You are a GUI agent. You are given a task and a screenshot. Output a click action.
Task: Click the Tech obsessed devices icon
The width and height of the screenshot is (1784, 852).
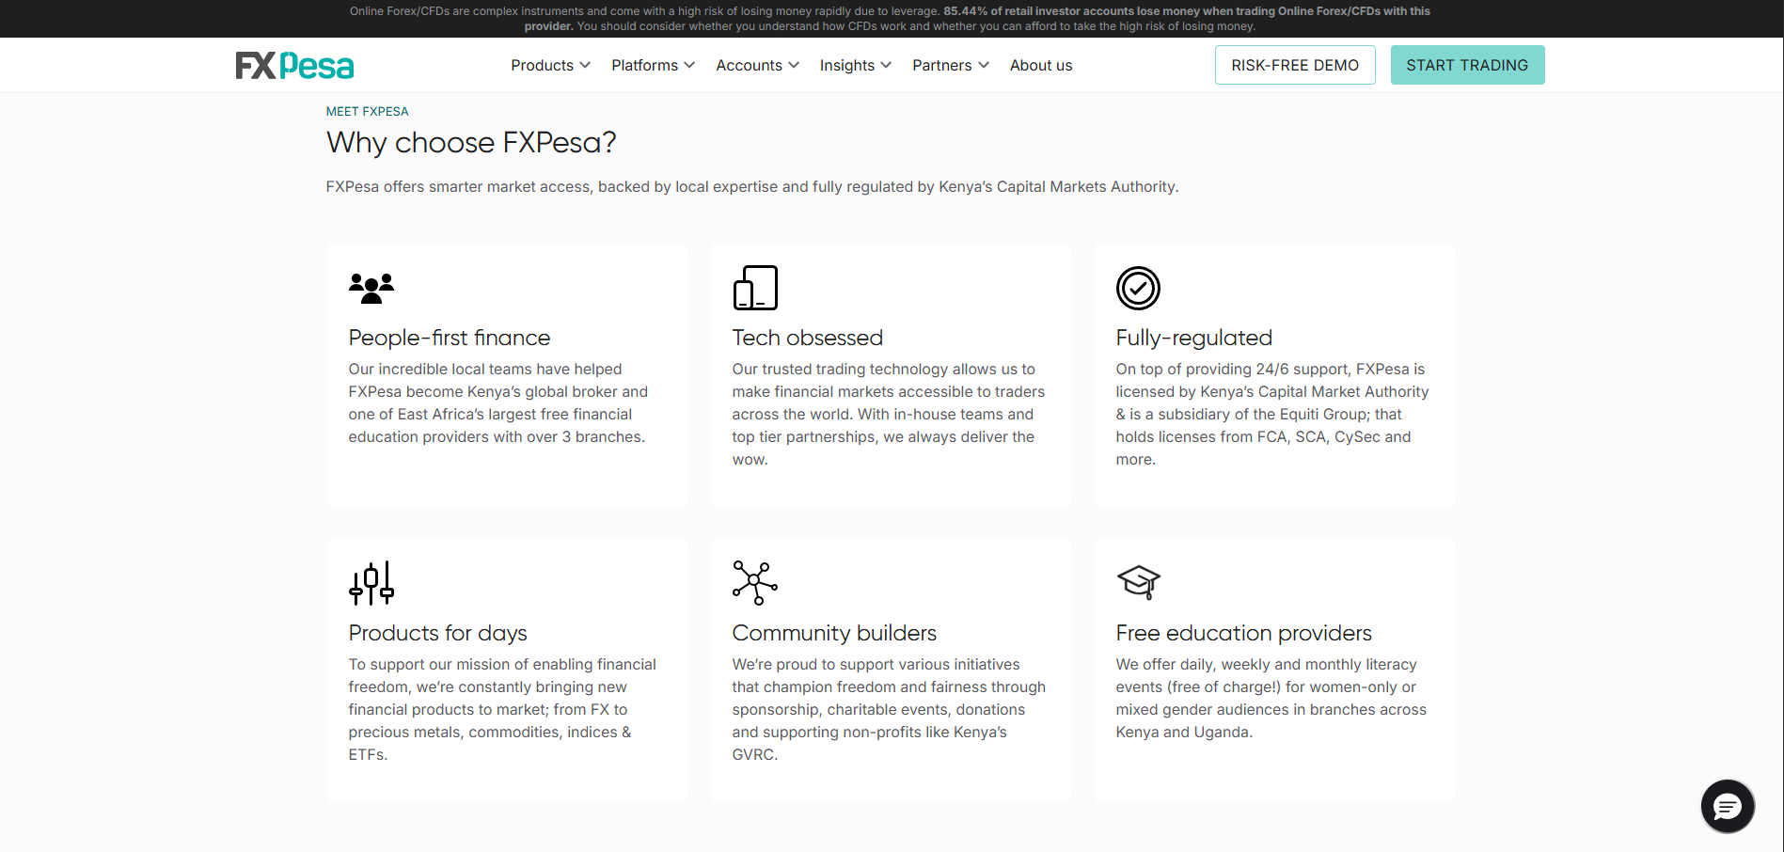pyautogui.click(x=755, y=288)
